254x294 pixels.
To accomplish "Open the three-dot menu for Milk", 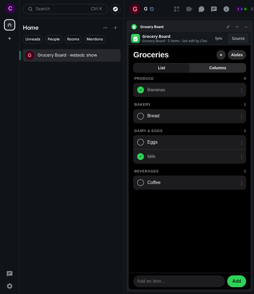I will [242, 157].
